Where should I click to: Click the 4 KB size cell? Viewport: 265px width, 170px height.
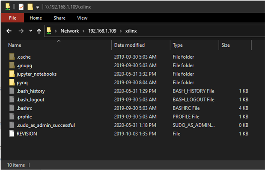[244, 108]
